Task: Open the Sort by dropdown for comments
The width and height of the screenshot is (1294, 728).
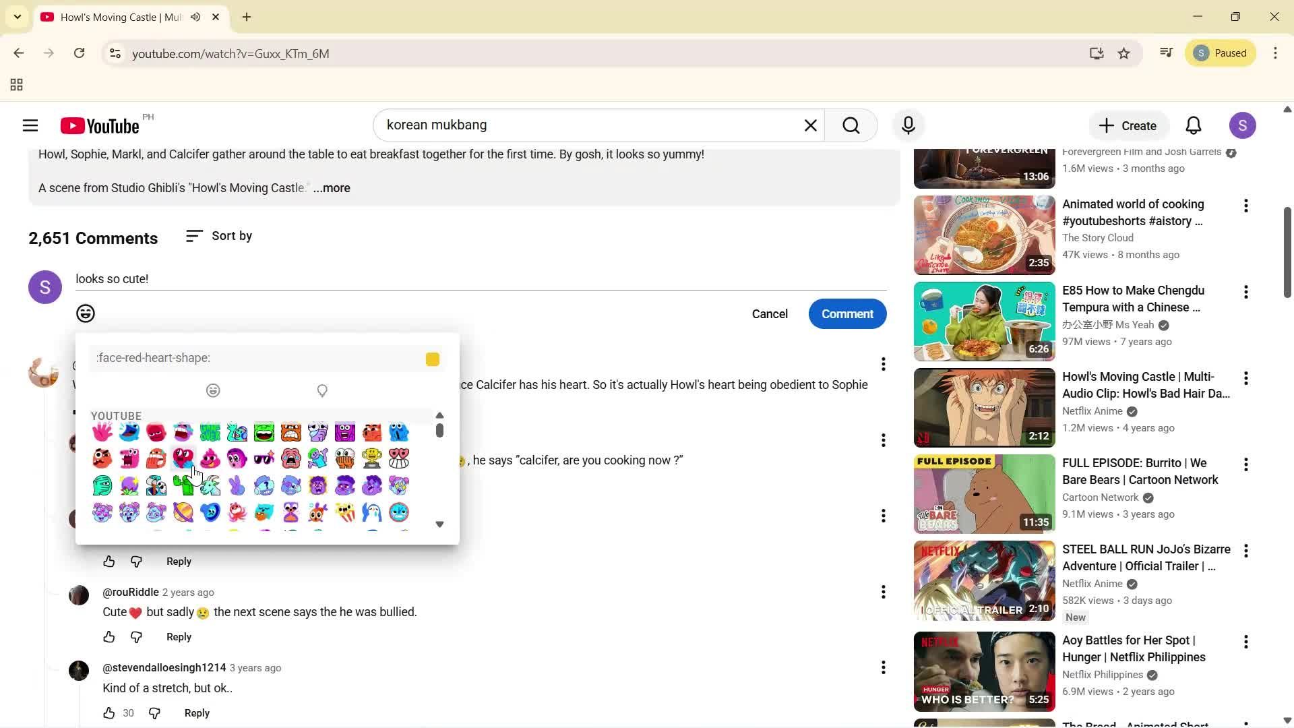Action: tap(218, 236)
